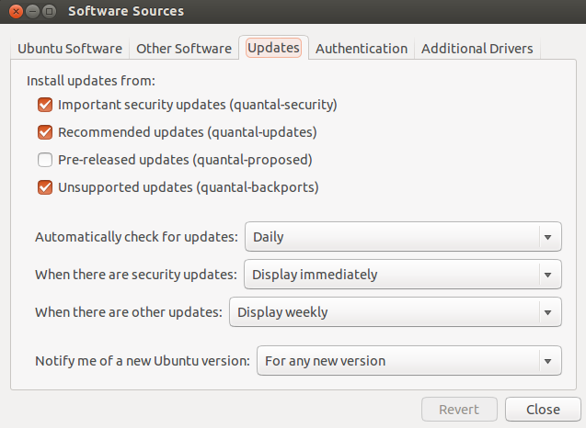Open the Daily update check dropdown

coord(403,237)
